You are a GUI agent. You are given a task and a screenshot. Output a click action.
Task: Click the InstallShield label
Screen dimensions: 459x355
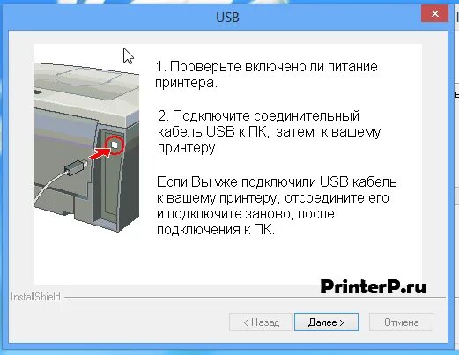[x=35, y=297]
